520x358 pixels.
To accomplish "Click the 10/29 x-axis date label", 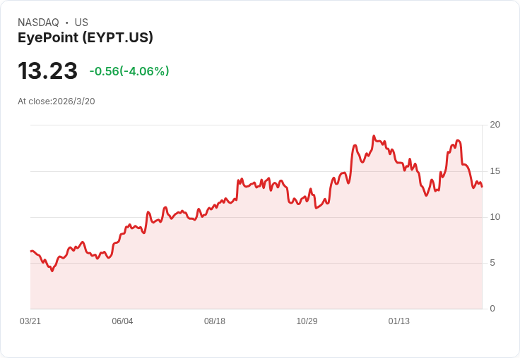I will click(x=307, y=321).
